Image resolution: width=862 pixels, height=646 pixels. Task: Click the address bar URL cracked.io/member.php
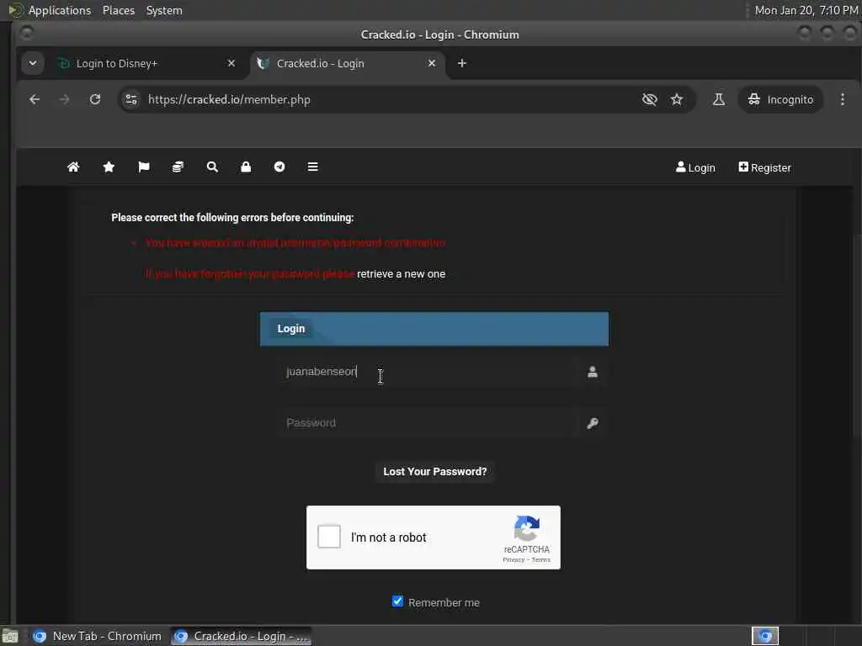coord(229,99)
